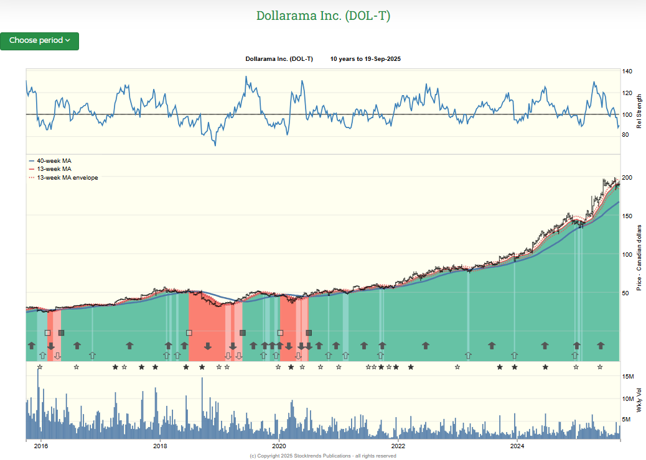Click the most recent hollow star marker

[x=600, y=367]
